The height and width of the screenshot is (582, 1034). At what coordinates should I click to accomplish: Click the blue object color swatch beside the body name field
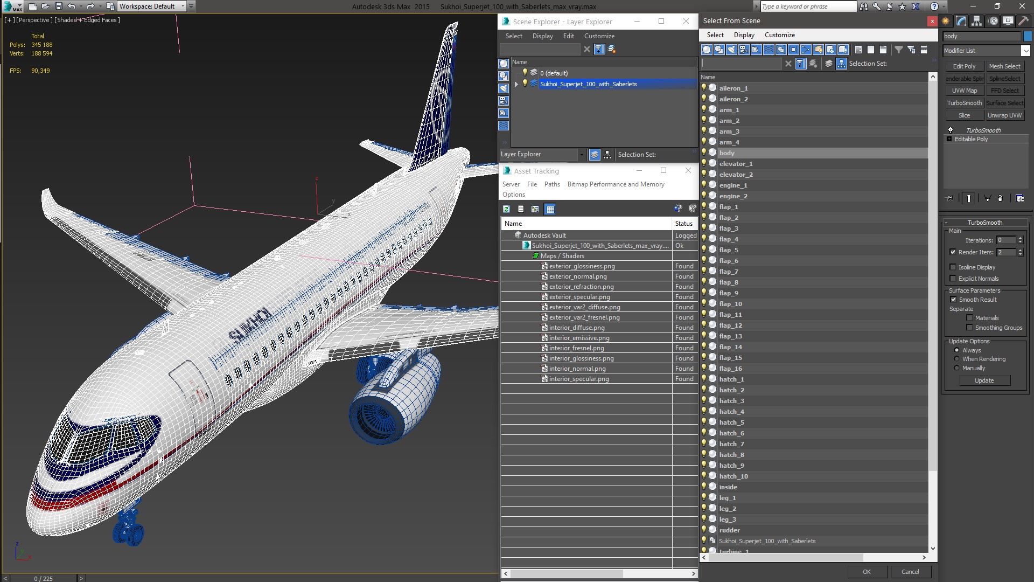point(1028,36)
